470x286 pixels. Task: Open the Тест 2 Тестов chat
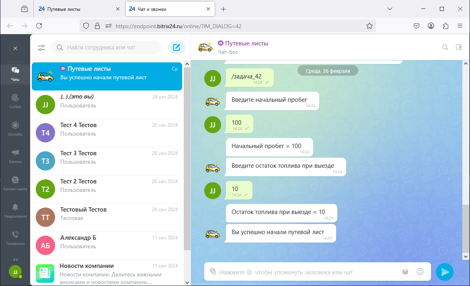coord(107,189)
